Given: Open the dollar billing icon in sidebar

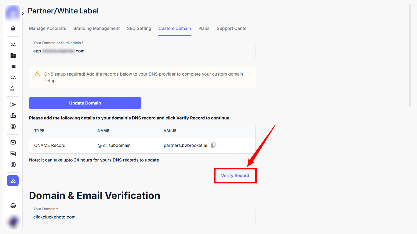Looking at the screenshot, I should click(13, 165).
